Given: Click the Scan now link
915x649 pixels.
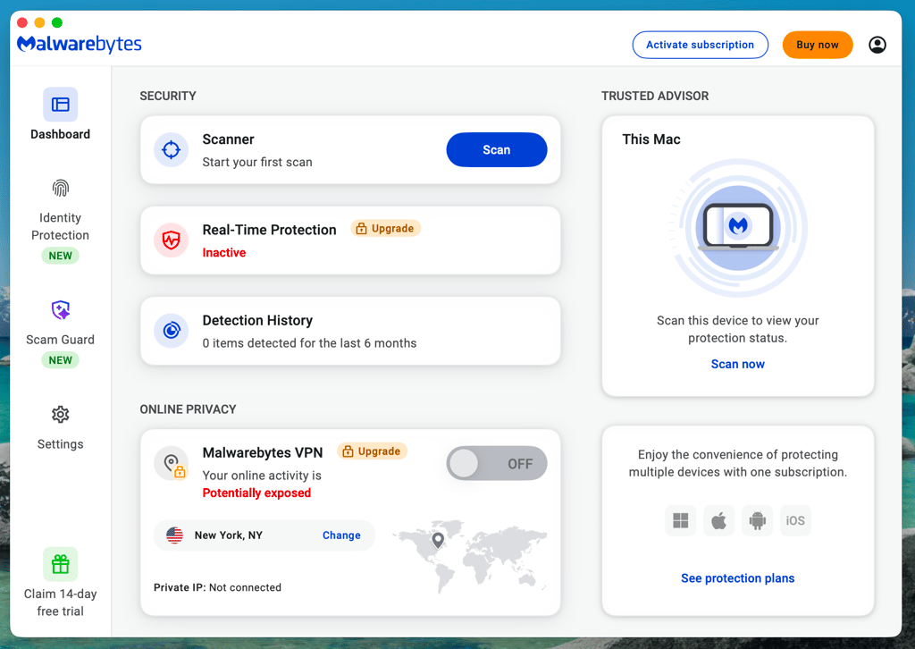Looking at the screenshot, I should [x=737, y=364].
